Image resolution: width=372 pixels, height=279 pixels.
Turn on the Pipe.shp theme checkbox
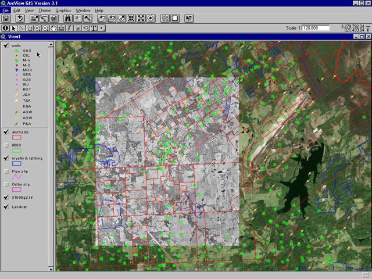[6, 171]
